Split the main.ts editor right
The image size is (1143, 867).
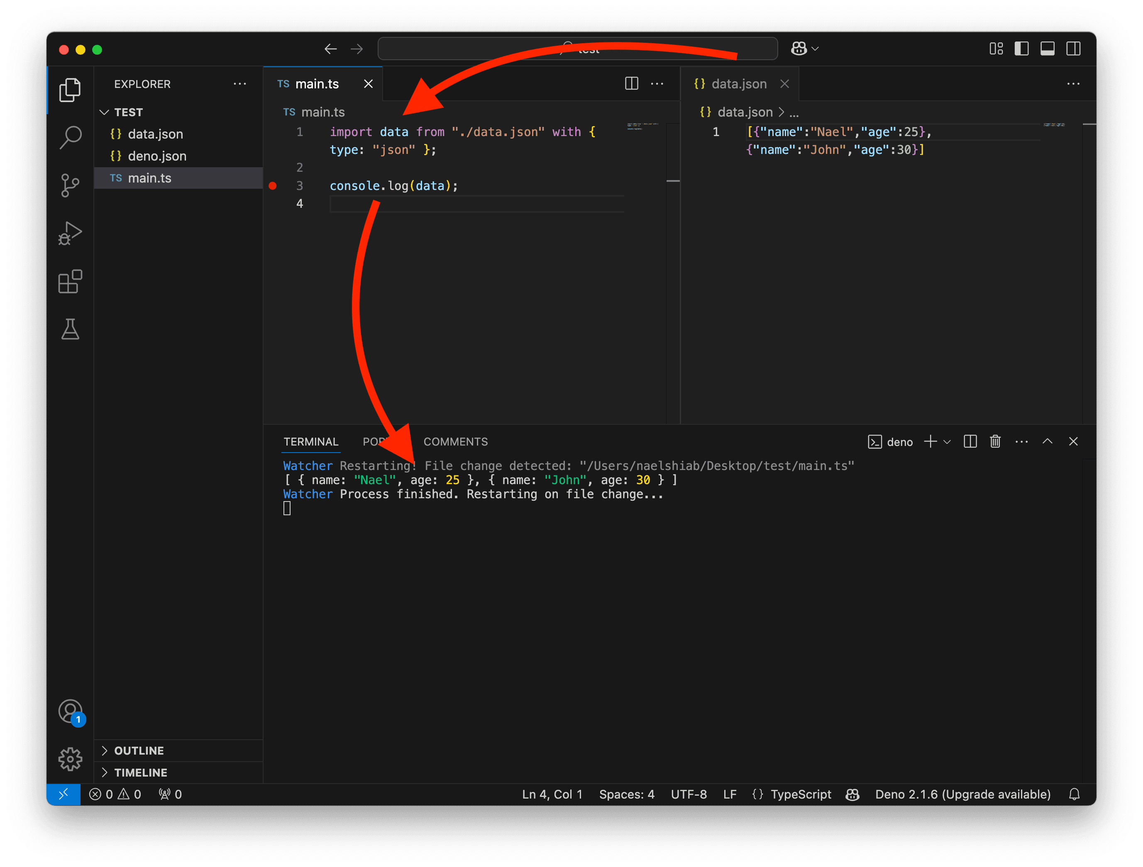(631, 84)
